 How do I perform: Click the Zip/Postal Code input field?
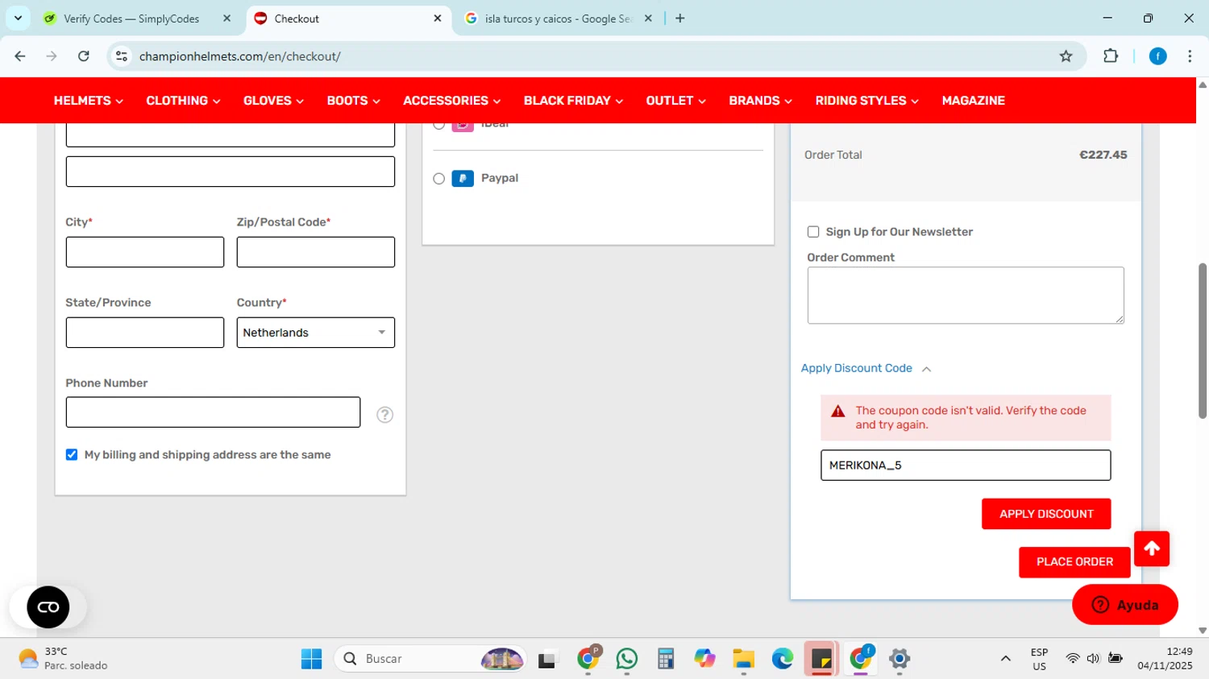316,252
